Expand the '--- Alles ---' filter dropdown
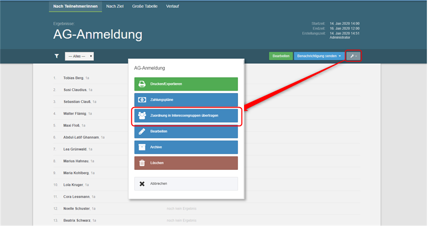This screenshot has width=428, height=226. pos(79,56)
